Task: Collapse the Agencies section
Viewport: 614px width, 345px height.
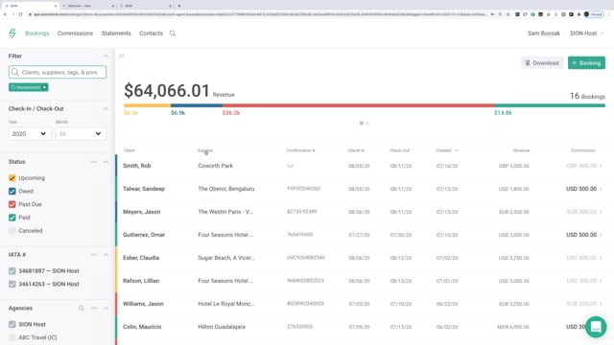Action: pyautogui.click(x=106, y=309)
